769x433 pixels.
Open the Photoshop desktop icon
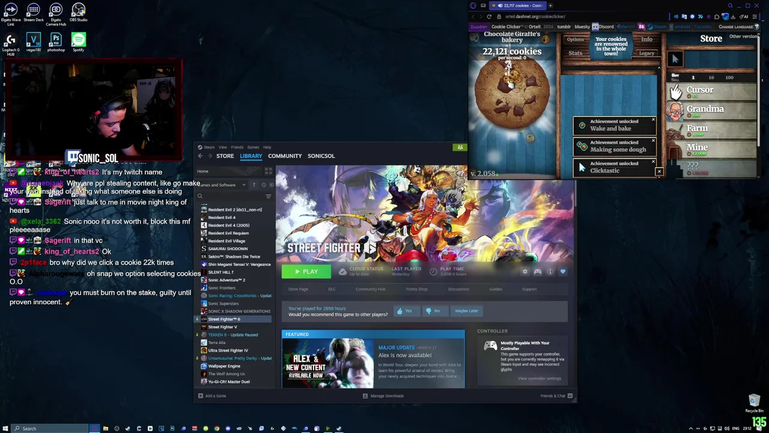56,42
